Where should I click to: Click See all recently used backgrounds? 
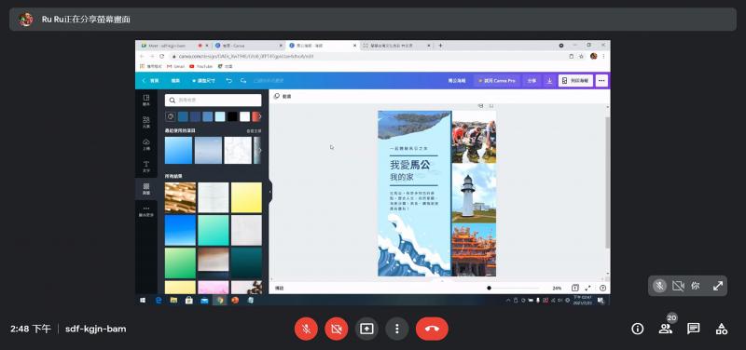[x=254, y=130]
